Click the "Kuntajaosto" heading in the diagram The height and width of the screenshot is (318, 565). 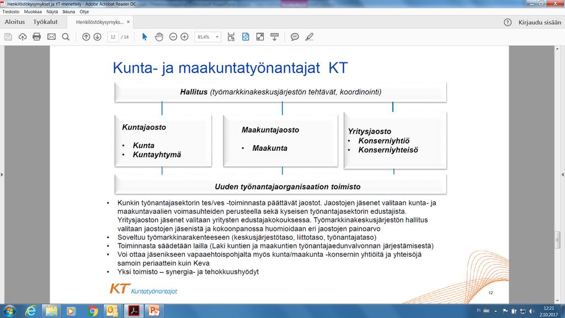click(x=144, y=128)
